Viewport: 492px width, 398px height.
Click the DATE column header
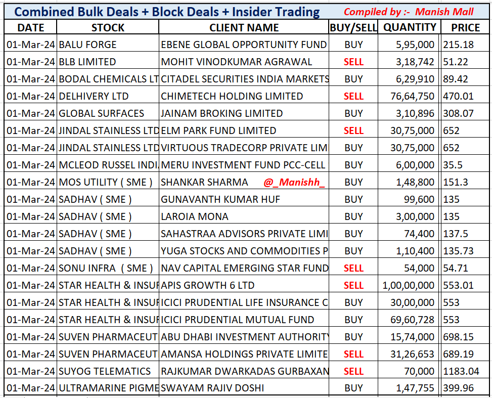[30, 27]
